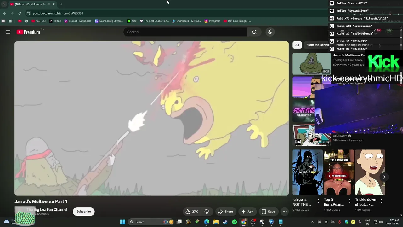Click the YouTube search box
The image size is (403, 227).
pyautogui.click(x=185, y=32)
